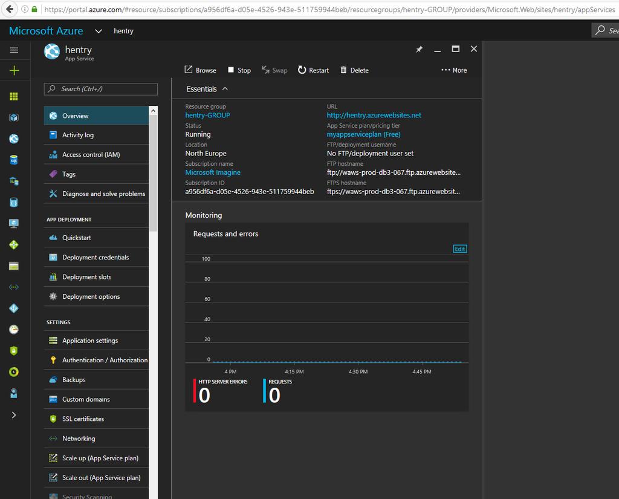Open Application settings

click(96, 341)
